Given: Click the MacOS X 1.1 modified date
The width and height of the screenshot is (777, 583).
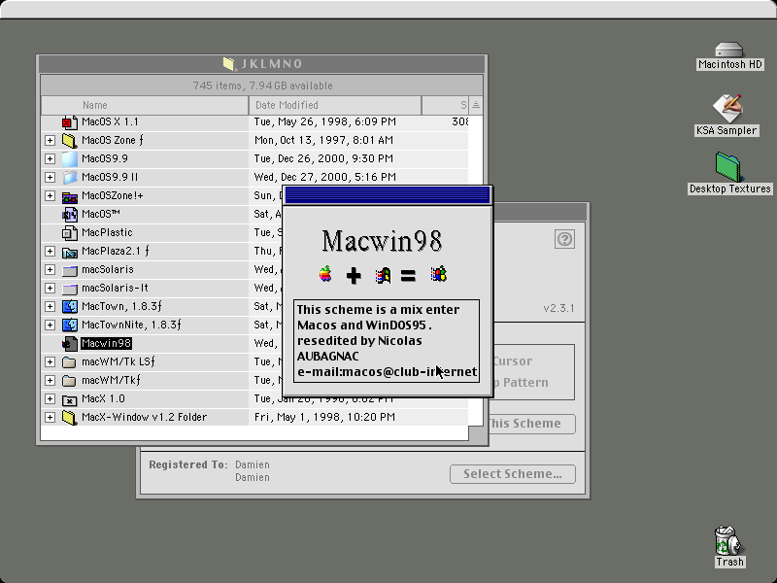Looking at the screenshot, I should 325,122.
